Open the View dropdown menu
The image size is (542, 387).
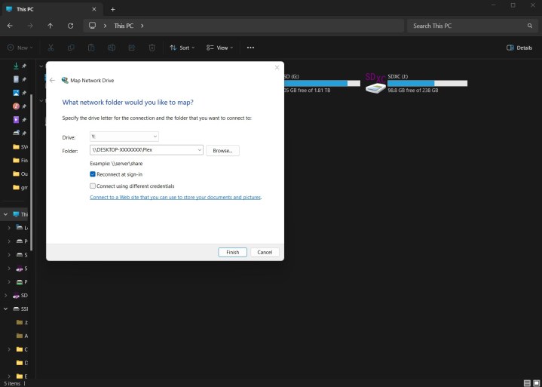[x=221, y=48]
